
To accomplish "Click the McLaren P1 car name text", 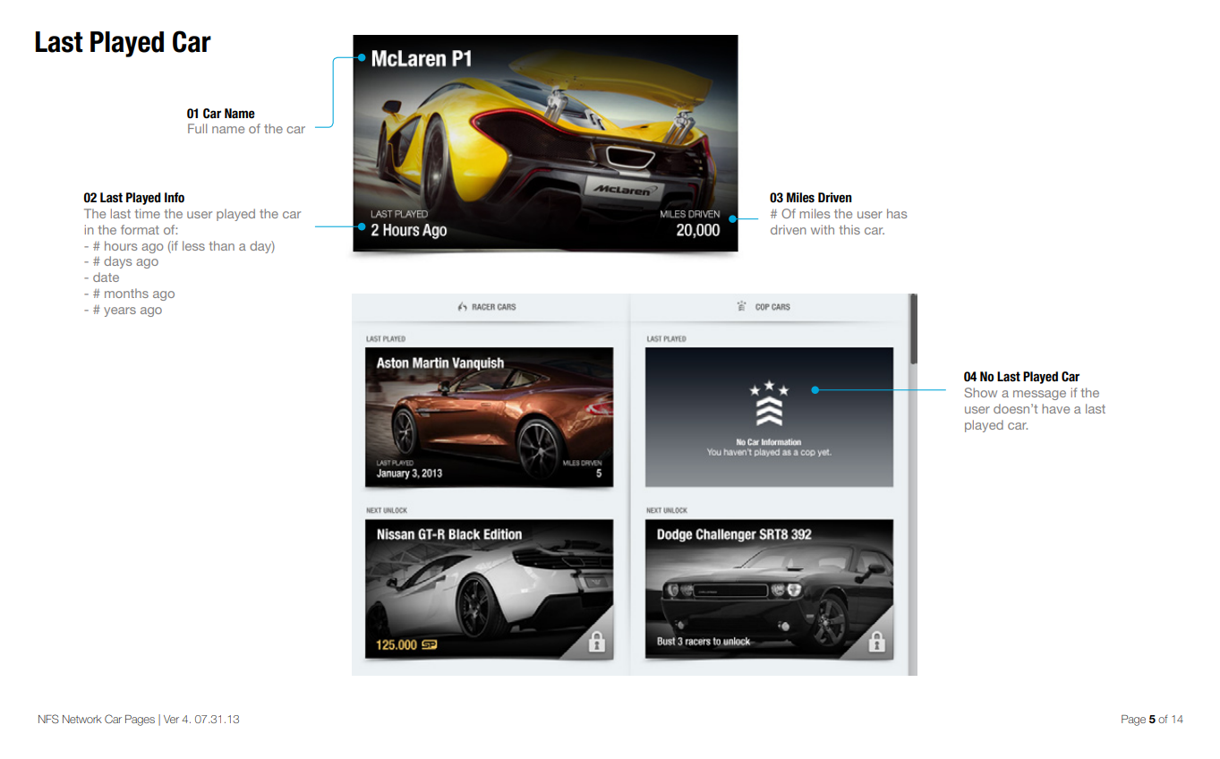I will coord(421,59).
